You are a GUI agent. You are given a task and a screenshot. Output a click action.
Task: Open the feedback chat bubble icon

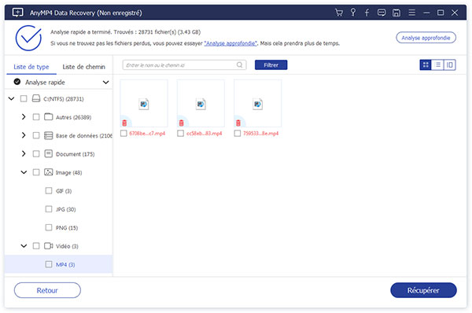tap(382, 13)
